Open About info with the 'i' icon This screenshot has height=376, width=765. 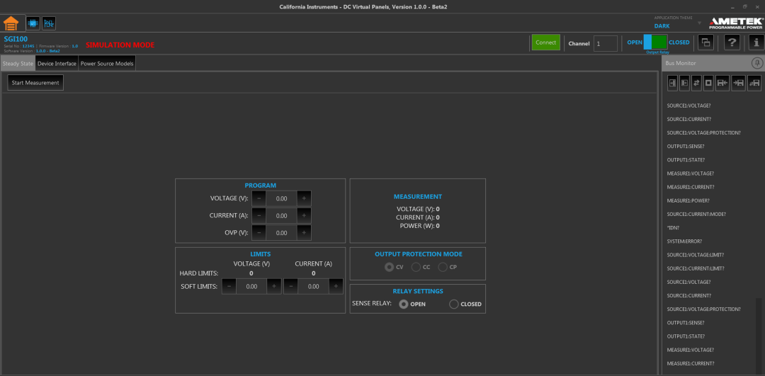(x=756, y=42)
